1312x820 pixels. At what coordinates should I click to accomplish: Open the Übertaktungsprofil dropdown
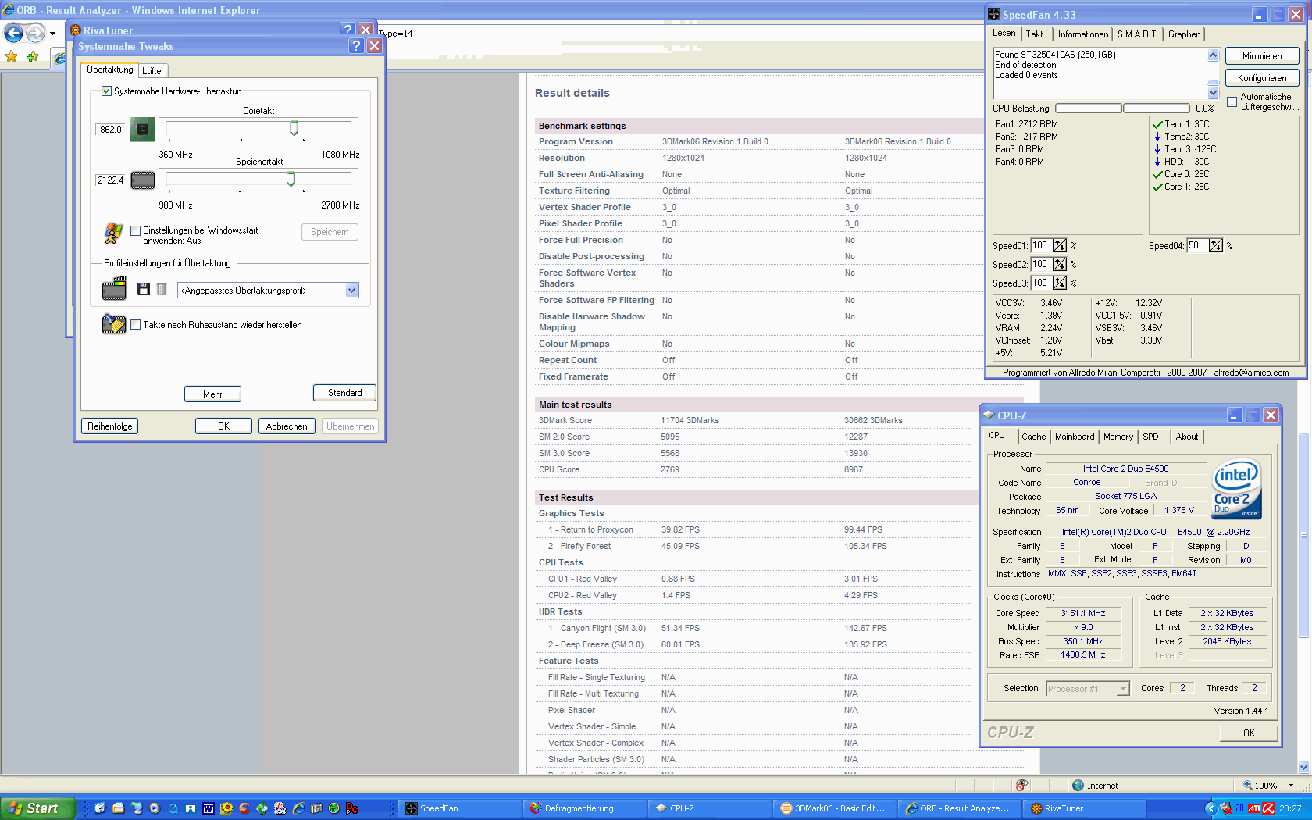coord(352,291)
